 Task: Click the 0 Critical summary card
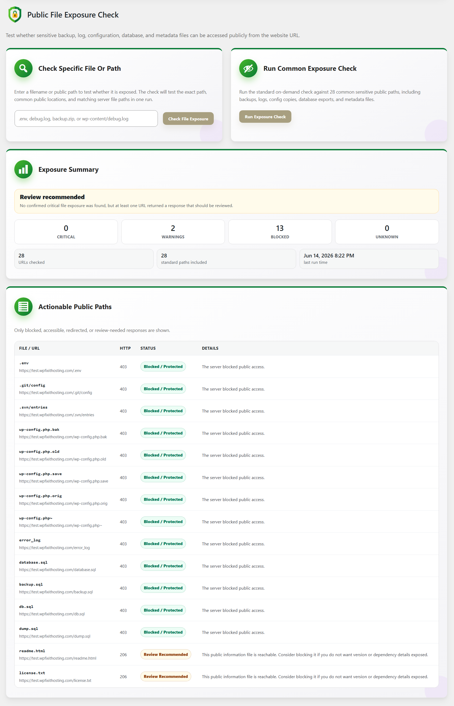click(x=66, y=232)
